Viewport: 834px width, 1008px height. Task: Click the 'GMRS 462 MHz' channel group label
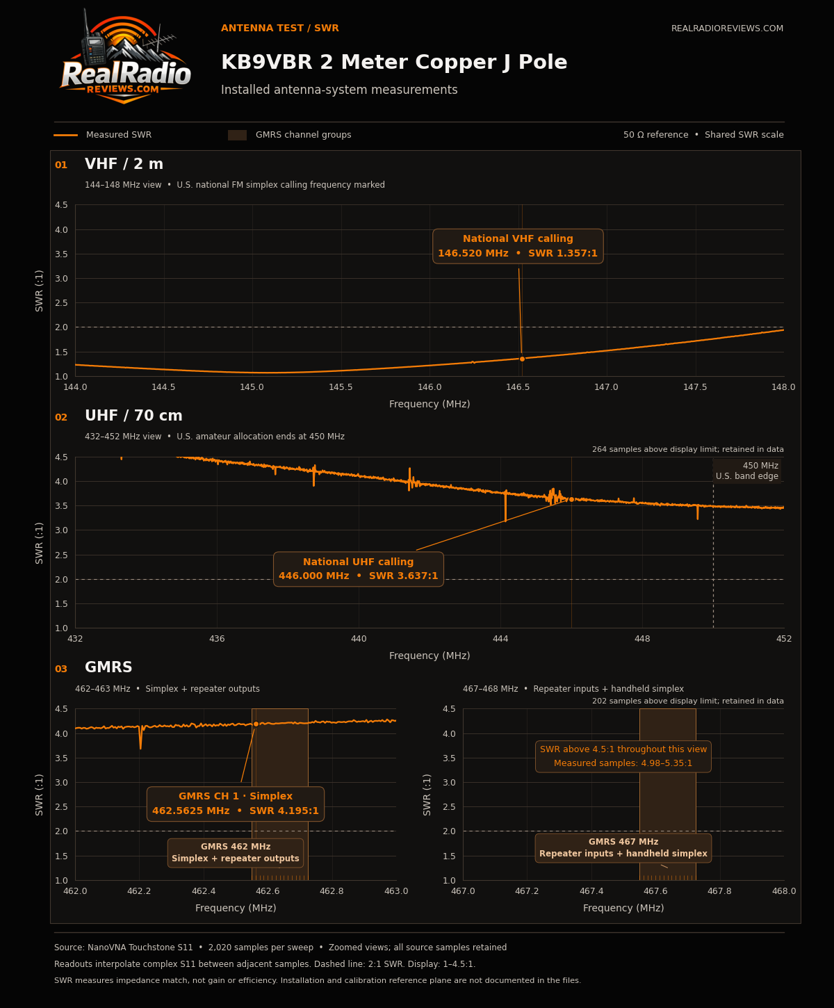(x=236, y=853)
